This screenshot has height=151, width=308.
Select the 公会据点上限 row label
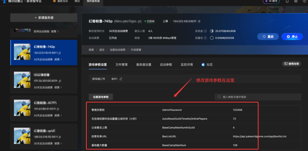pyautogui.click(x=99, y=128)
